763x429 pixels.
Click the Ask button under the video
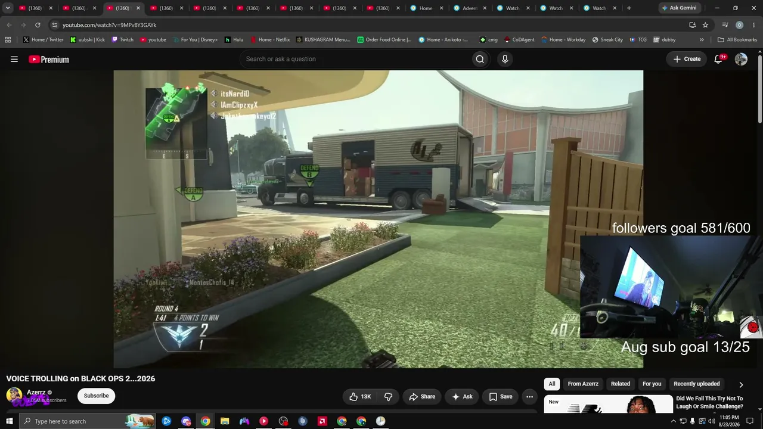click(x=462, y=396)
